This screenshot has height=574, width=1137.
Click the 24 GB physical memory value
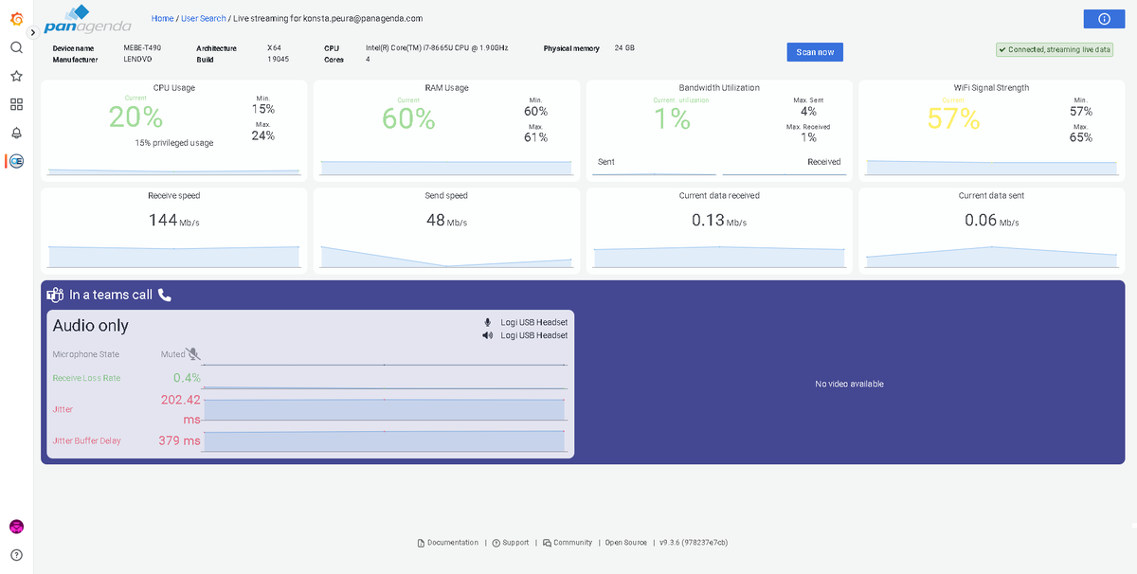point(624,48)
